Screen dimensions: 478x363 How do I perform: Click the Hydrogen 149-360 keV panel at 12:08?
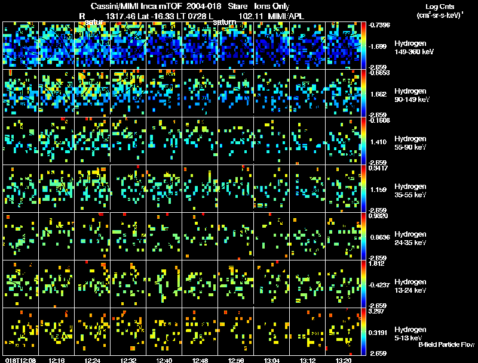21,45
